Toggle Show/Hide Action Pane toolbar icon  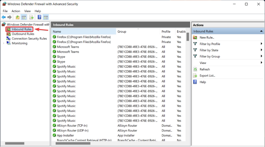tap(46, 17)
